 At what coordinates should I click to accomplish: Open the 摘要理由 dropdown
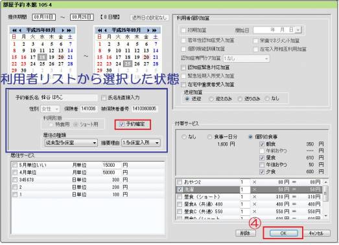[141, 143]
